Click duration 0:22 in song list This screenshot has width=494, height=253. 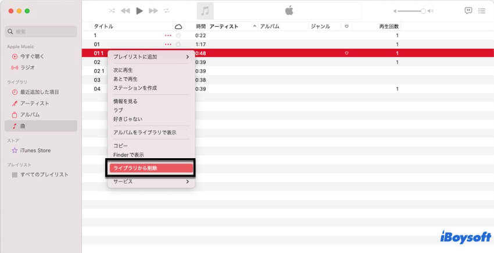click(201, 35)
